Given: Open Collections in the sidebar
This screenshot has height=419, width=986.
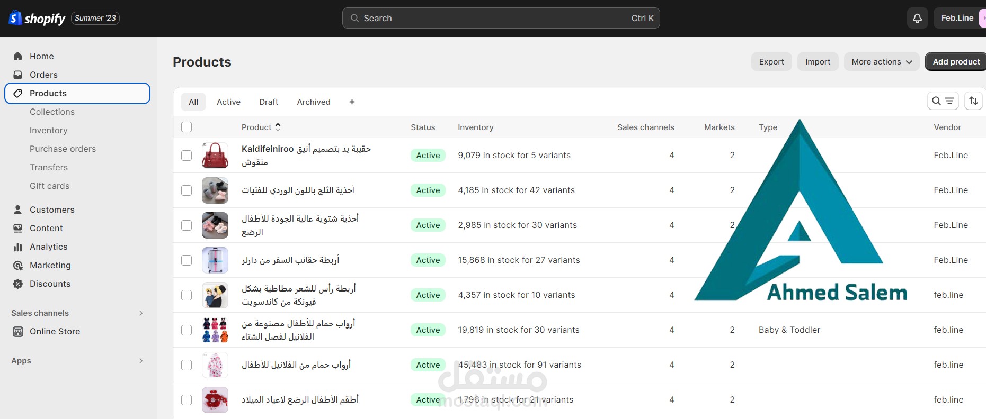Looking at the screenshot, I should pyautogui.click(x=52, y=112).
